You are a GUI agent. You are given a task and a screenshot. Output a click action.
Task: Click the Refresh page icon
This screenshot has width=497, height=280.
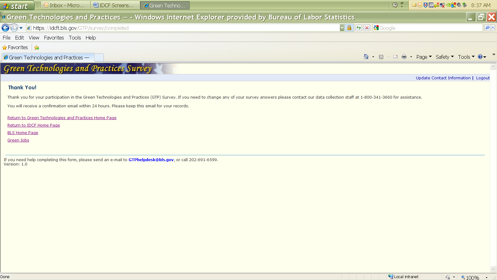(x=359, y=28)
